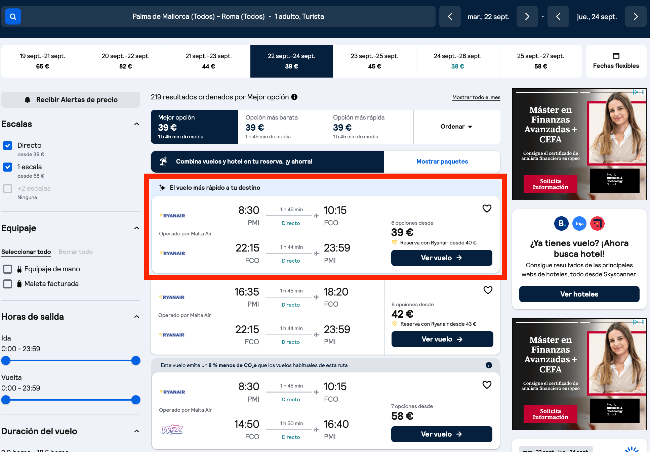The height and width of the screenshot is (452, 650).
Task: Open the Ordenar dropdown
Action: pyautogui.click(x=456, y=127)
